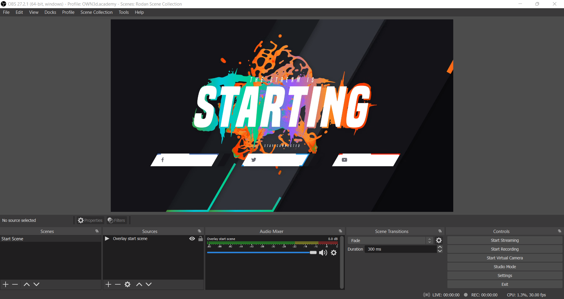Move source down with arrow icon
The height and width of the screenshot is (299, 564).
[149, 284]
